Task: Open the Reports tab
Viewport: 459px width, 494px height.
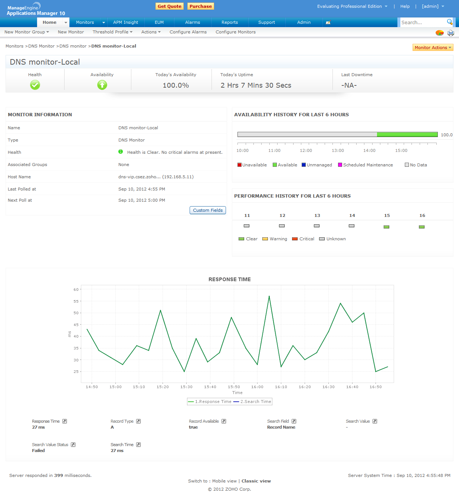Action: click(x=230, y=22)
